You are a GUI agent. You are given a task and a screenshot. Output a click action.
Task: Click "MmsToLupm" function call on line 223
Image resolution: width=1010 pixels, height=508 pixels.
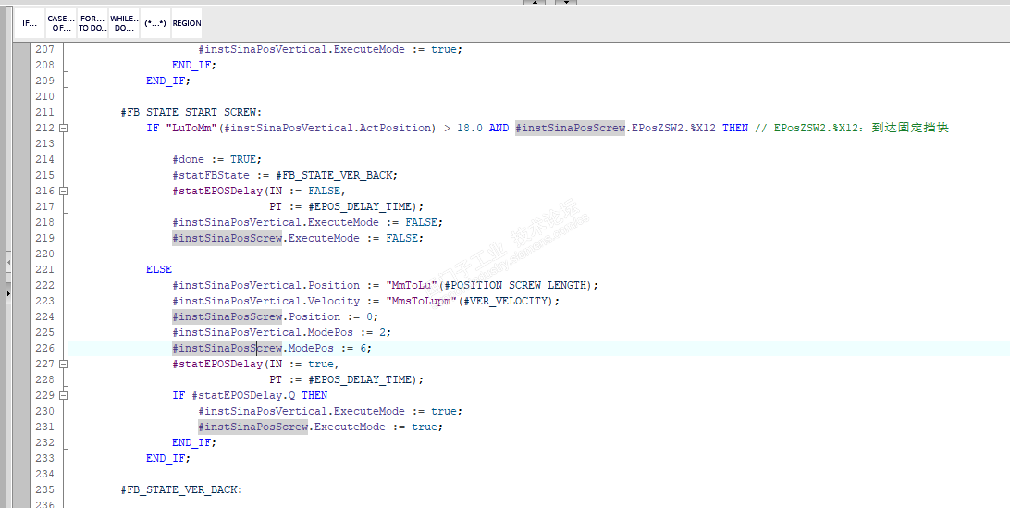pos(421,301)
